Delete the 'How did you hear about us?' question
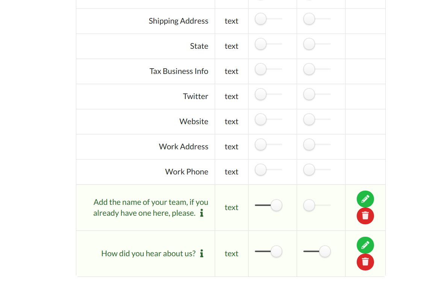The image size is (424, 290). tap(365, 262)
